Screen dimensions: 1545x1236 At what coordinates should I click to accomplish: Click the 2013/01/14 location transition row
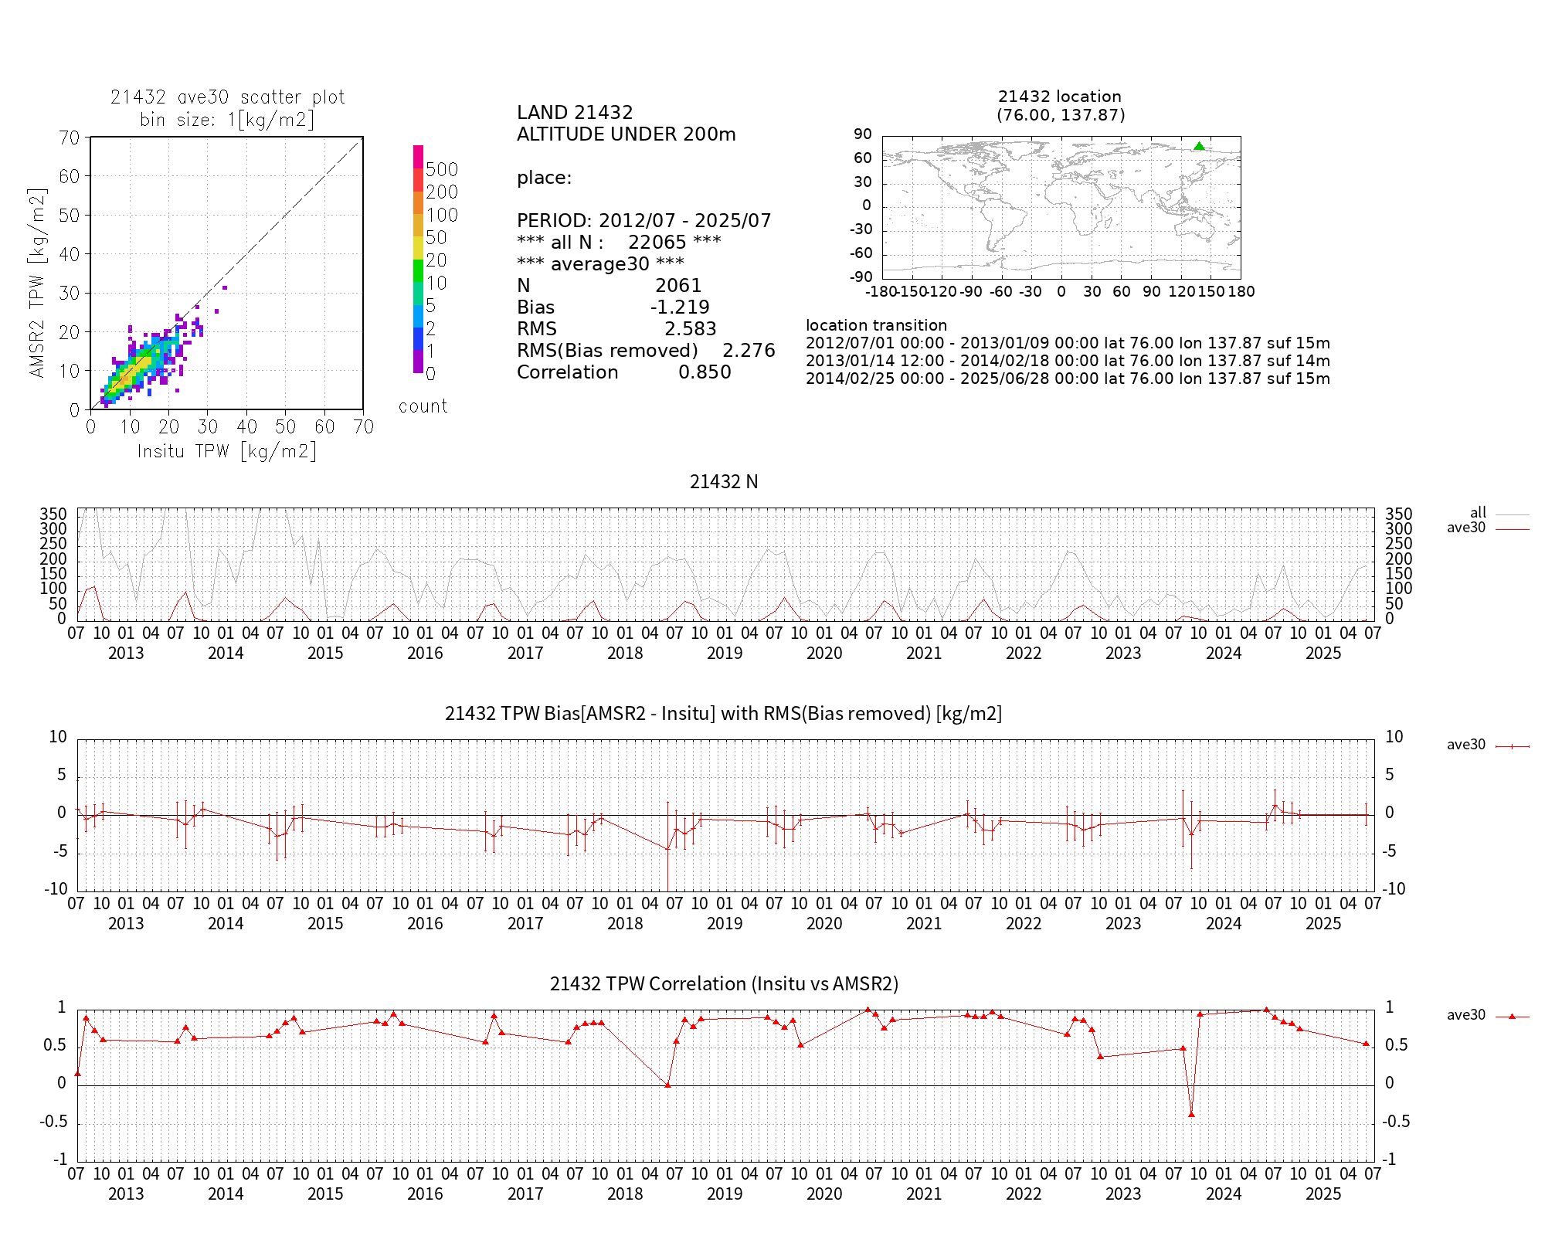point(1068,361)
